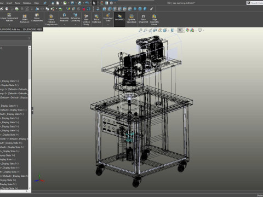The width and height of the screenshot is (263, 197).
Task: Open the Options gear icon
Action: 111,3
